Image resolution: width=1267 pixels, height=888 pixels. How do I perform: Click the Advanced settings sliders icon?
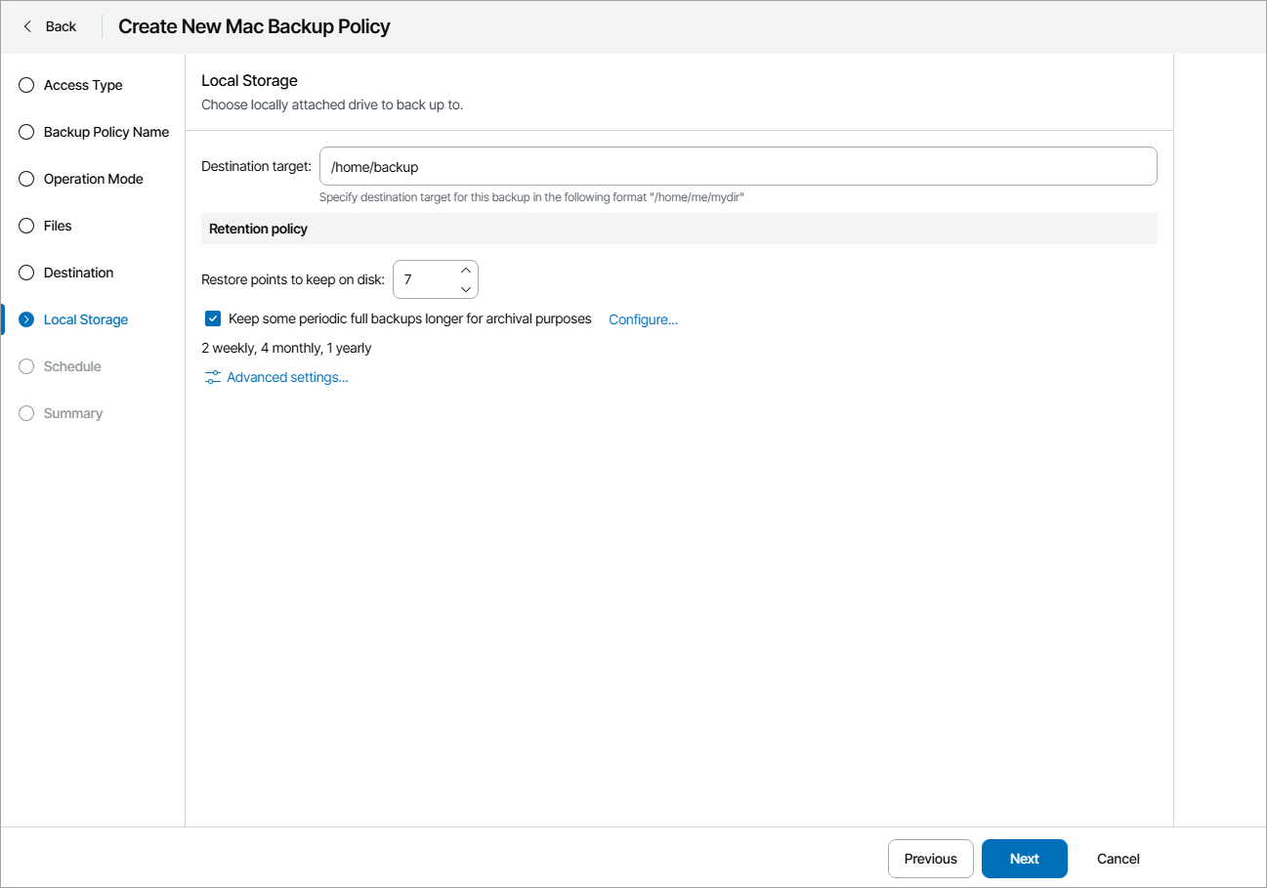pyautogui.click(x=212, y=376)
